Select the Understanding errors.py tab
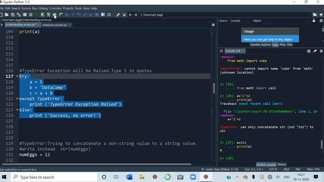The width and height of the screenshot is (324, 182). (20, 25)
